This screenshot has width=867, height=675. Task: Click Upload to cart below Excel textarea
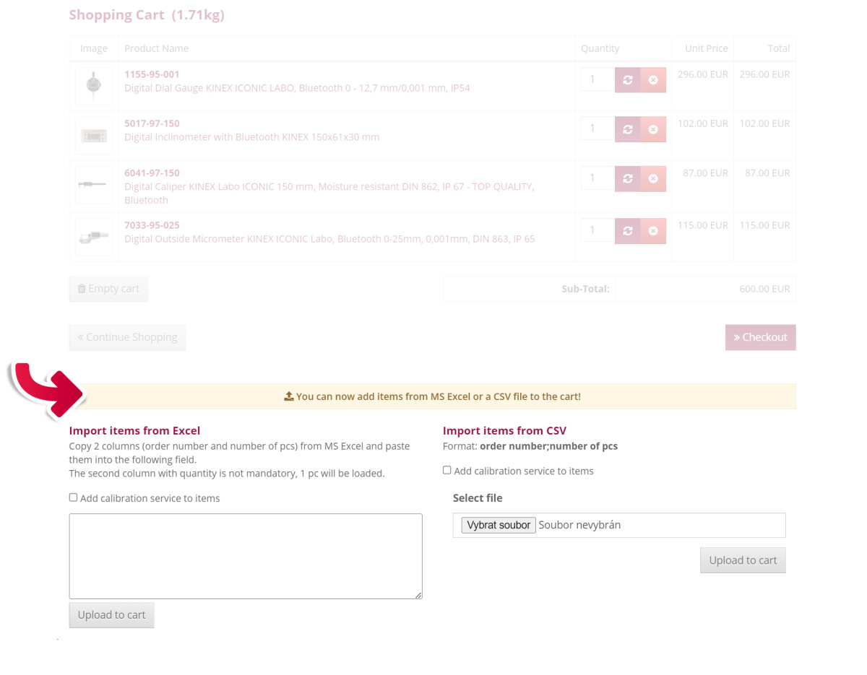111,615
